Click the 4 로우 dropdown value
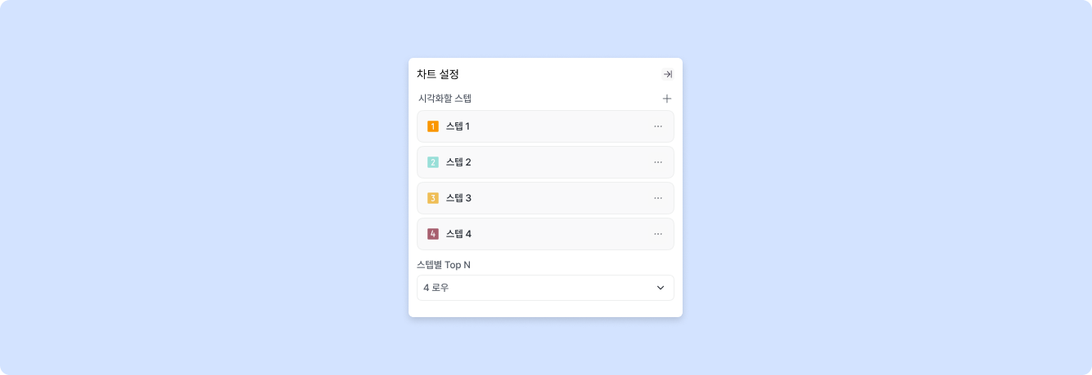The height and width of the screenshot is (375, 1092). point(437,288)
